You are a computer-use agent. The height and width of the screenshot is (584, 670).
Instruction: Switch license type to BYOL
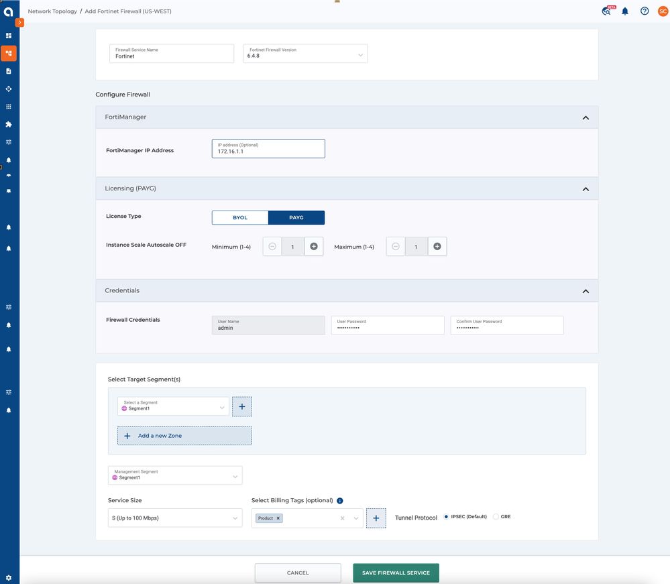point(240,217)
